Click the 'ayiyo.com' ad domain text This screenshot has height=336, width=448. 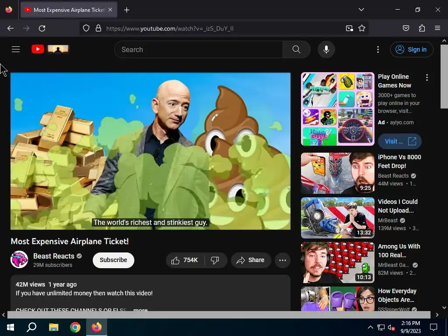[402, 122]
